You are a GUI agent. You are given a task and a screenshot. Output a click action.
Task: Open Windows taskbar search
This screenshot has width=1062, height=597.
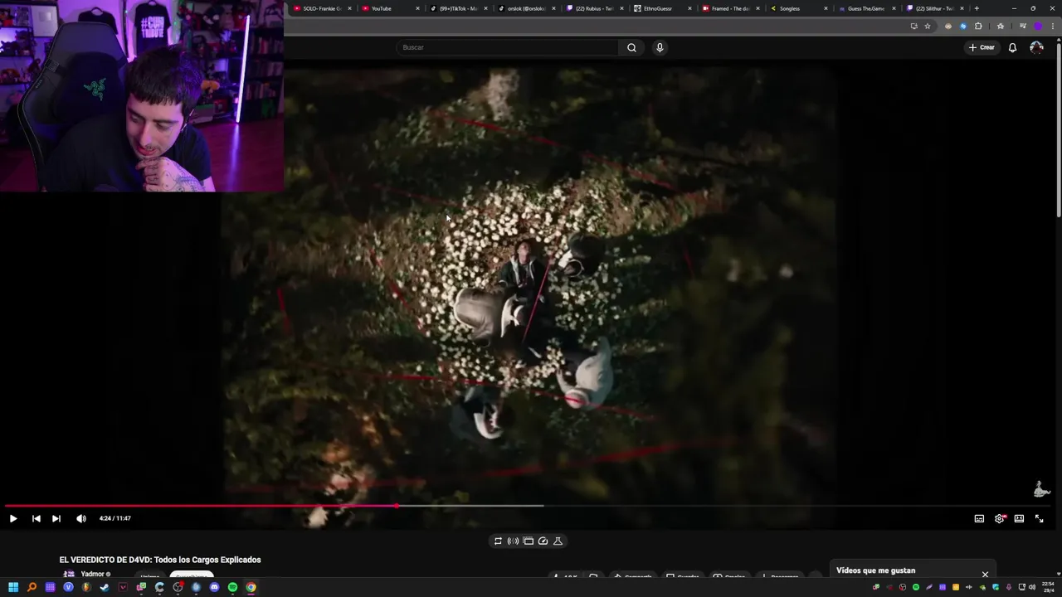click(x=32, y=587)
